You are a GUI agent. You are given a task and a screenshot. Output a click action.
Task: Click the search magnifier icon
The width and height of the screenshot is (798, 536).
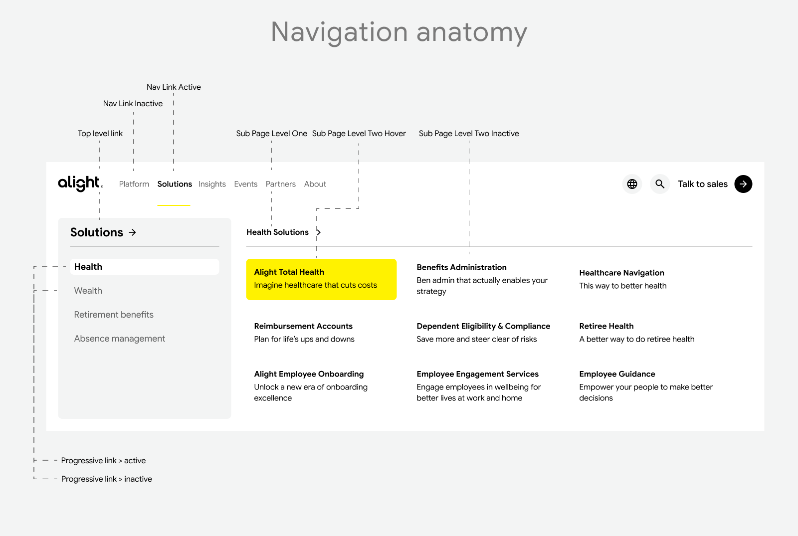660,184
